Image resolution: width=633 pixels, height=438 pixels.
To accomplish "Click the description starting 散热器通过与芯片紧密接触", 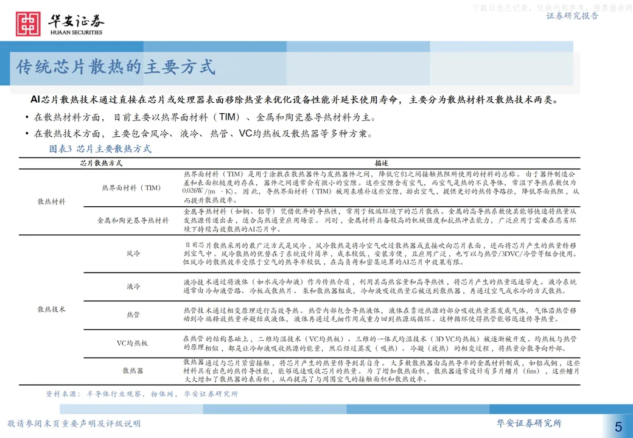I will [381, 370].
